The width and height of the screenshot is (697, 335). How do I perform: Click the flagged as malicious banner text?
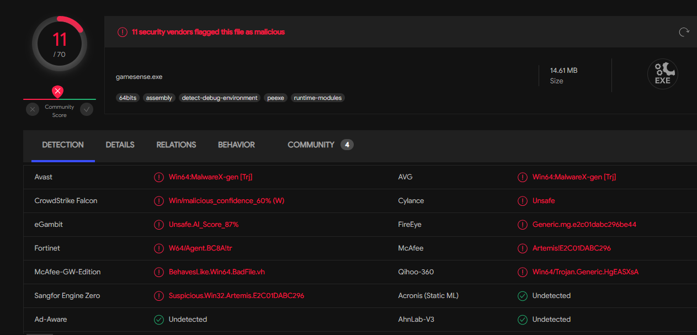pos(209,32)
